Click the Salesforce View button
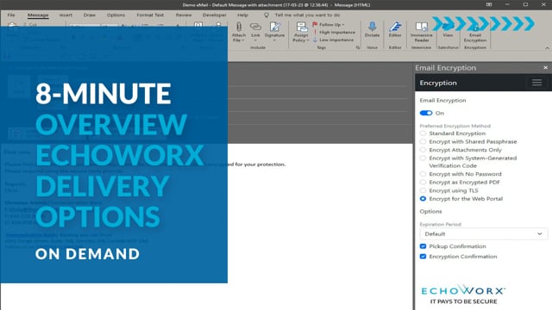This screenshot has width=552, height=310. [x=448, y=30]
